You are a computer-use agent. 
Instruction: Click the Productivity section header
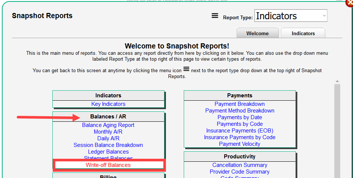(239, 157)
